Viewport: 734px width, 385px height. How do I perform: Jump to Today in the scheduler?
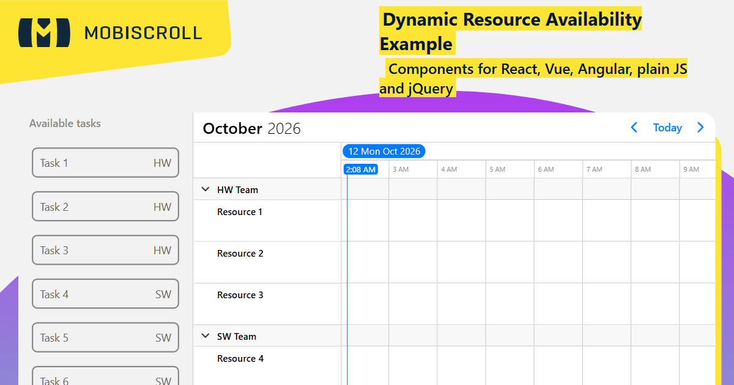pyautogui.click(x=667, y=127)
